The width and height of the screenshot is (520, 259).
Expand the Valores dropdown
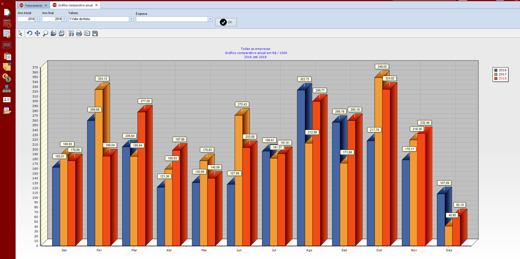click(131, 19)
